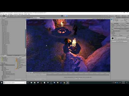
Task: Toggle the Global/Local handle rotation button
Action: (19, 16)
